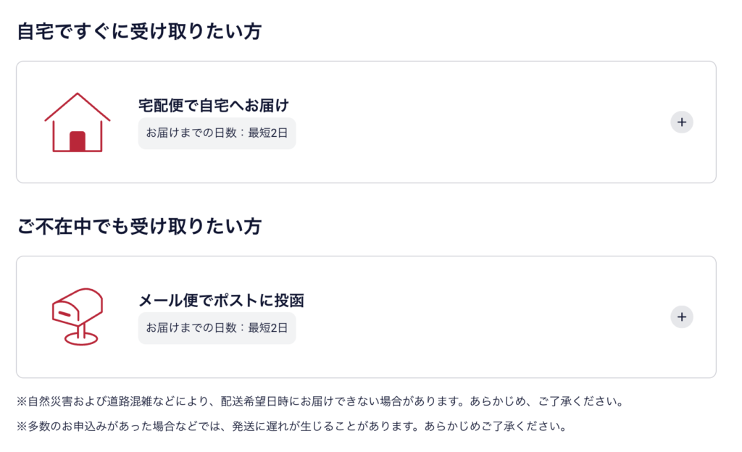Click the roof of the house icon

pyautogui.click(x=78, y=101)
